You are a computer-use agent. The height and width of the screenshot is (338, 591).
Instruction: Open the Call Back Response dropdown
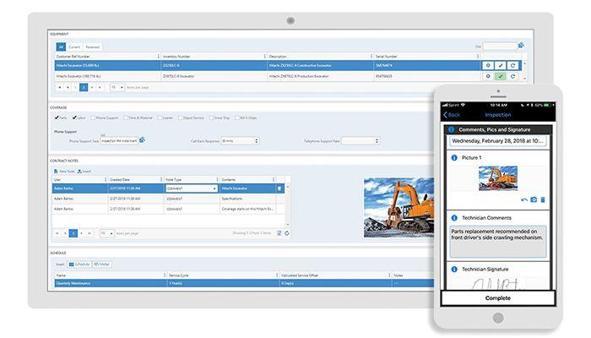click(240, 141)
